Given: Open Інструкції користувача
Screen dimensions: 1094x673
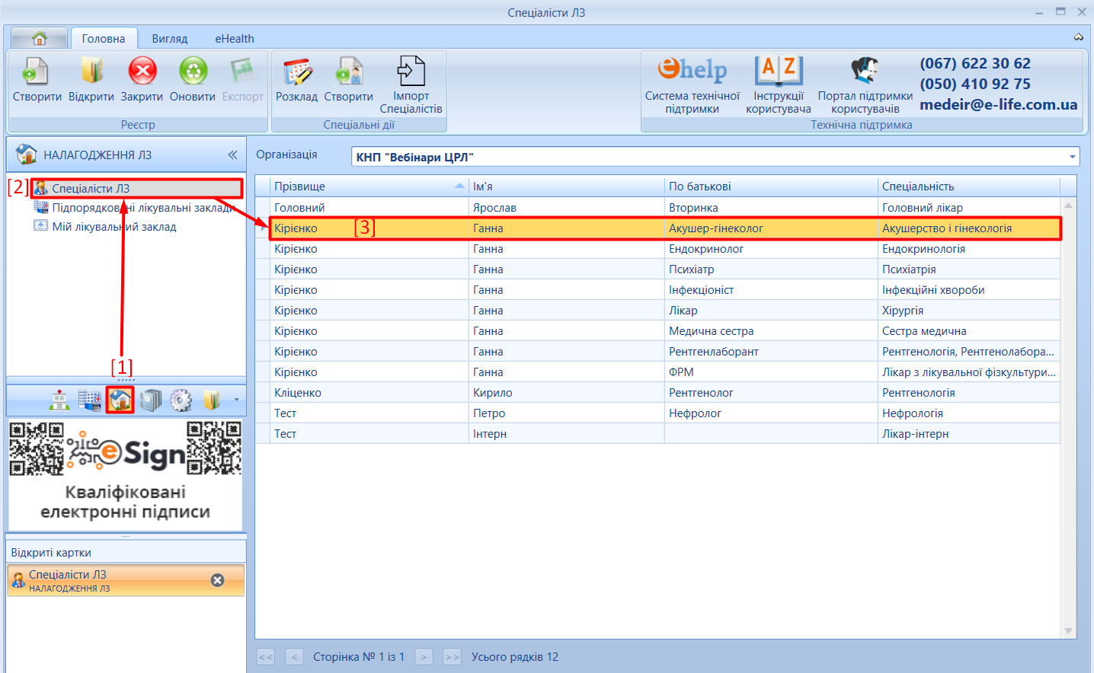Looking at the screenshot, I should (x=779, y=85).
